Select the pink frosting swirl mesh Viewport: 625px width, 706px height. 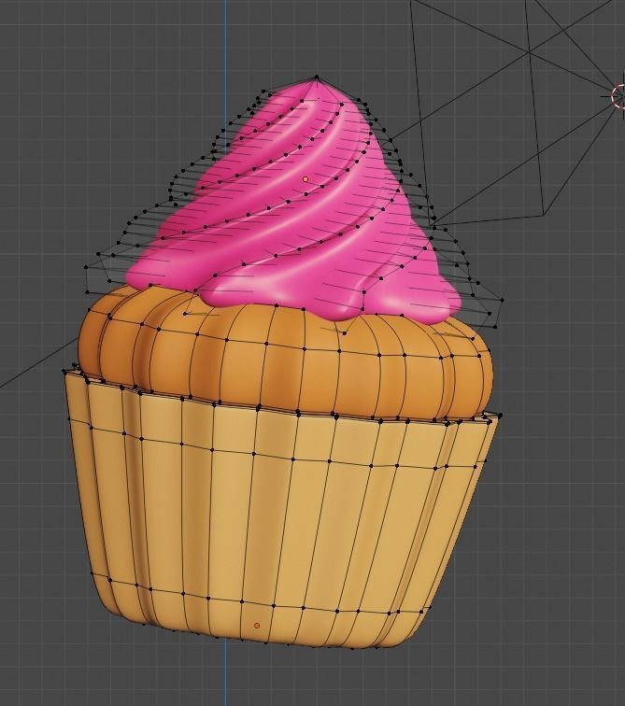coord(292,203)
